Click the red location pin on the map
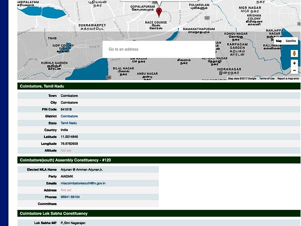 point(159,12)
